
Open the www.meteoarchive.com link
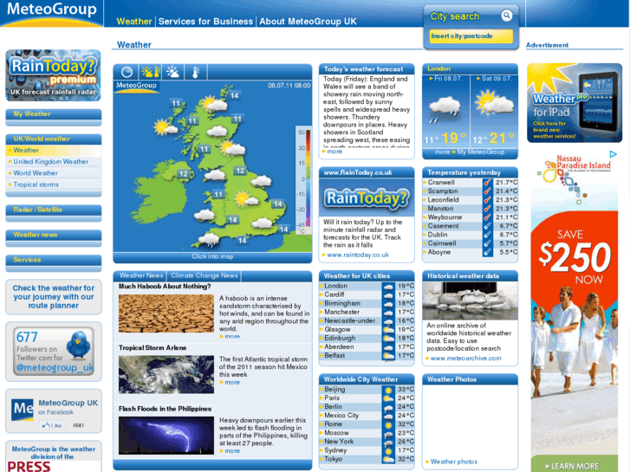coord(465,359)
